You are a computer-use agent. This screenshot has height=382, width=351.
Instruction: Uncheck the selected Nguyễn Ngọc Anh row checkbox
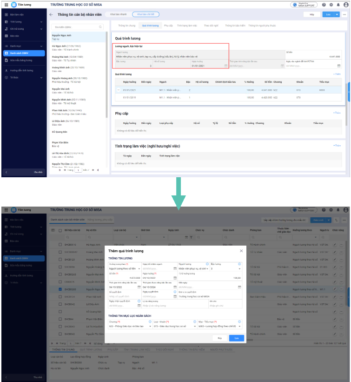click(x=60, y=289)
